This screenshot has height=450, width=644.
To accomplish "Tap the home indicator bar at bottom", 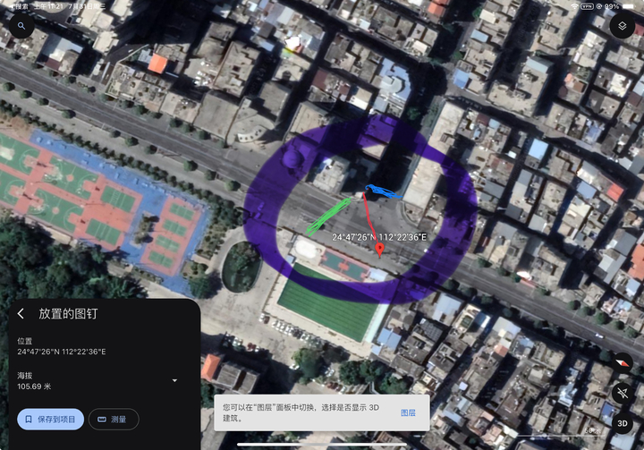I will pyautogui.click(x=322, y=445).
